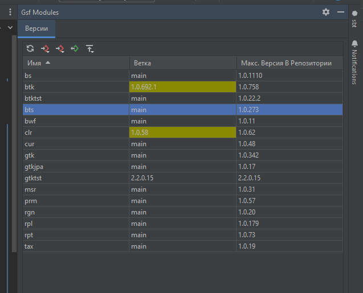Viewport: 363px width, 293px height.
Task: Click the upward arrow with bar icon
Action: (89, 49)
